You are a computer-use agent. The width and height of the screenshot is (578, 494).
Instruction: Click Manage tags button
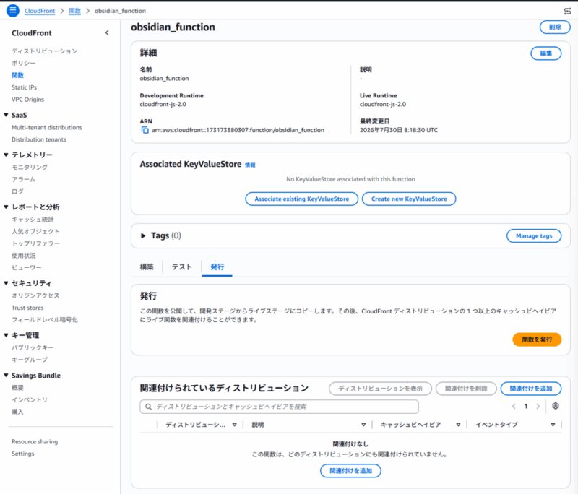(534, 235)
